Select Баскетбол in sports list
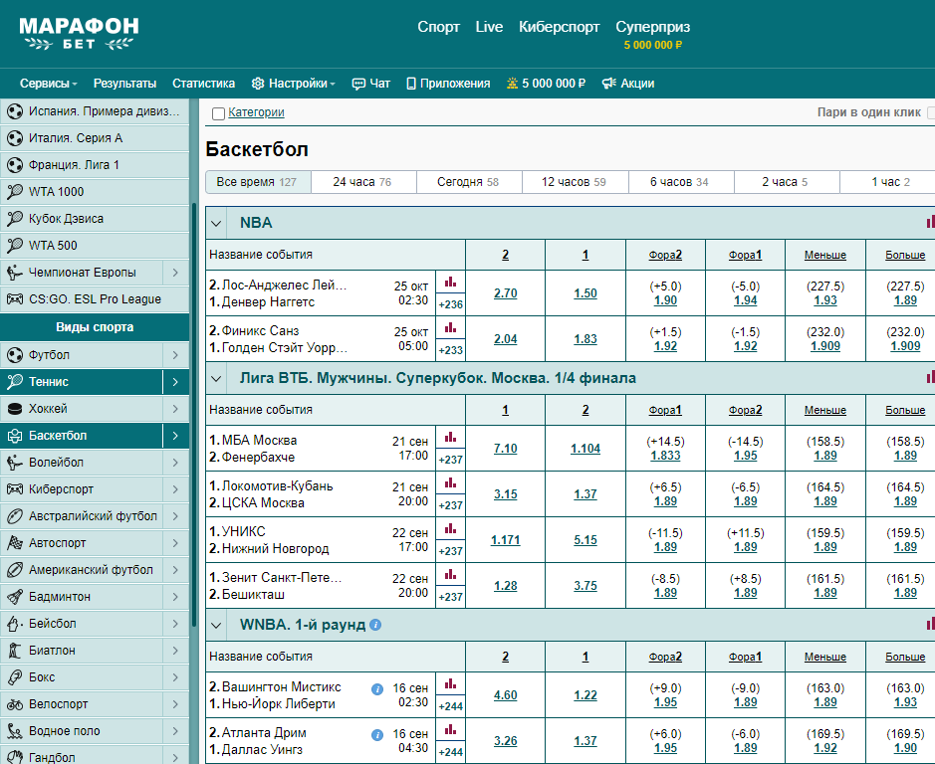The image size is (935, 764). (81, 436)
